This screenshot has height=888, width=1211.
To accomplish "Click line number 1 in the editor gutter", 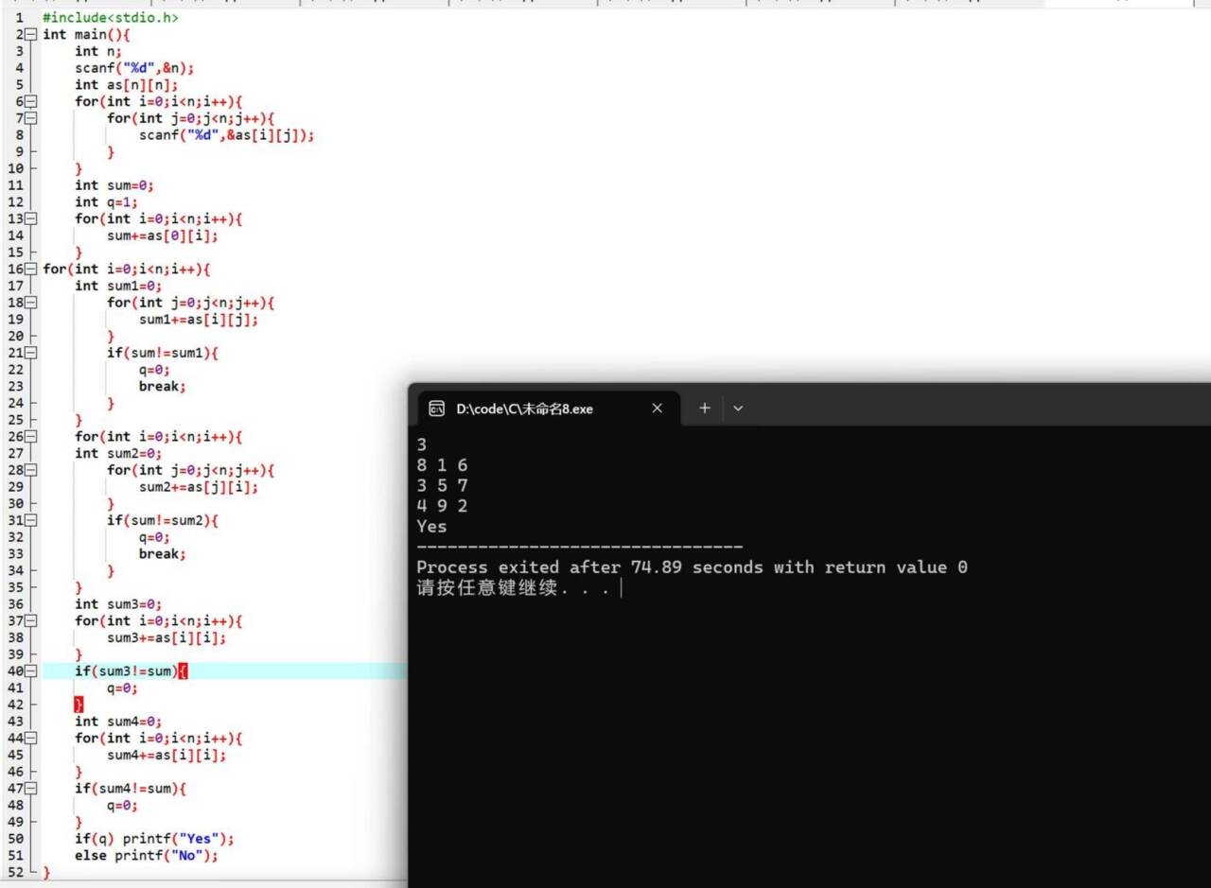I will coord(19,18).
